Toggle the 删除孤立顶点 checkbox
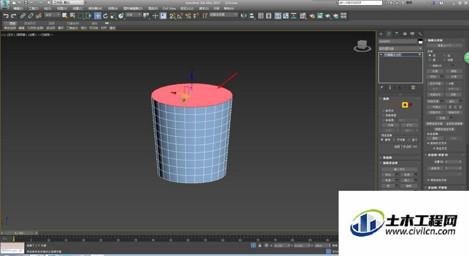 coord(428,143)
